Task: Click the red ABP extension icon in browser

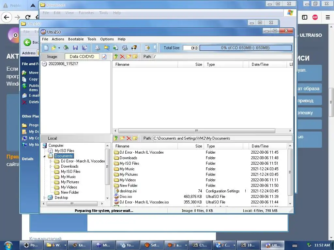Action: point(315,17)
